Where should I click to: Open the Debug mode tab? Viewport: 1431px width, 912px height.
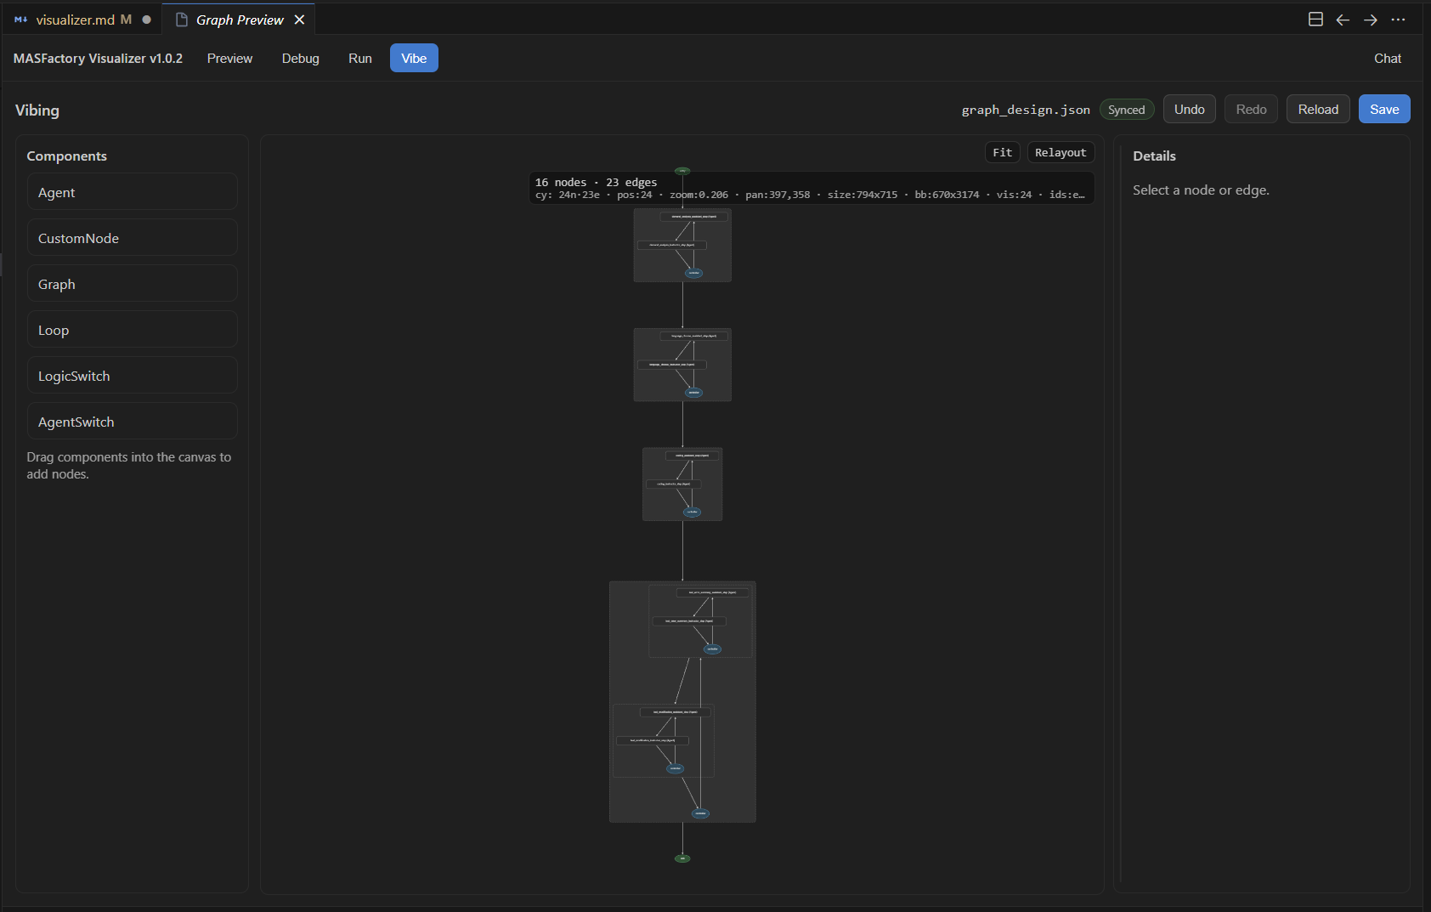[x=301, y=59]
